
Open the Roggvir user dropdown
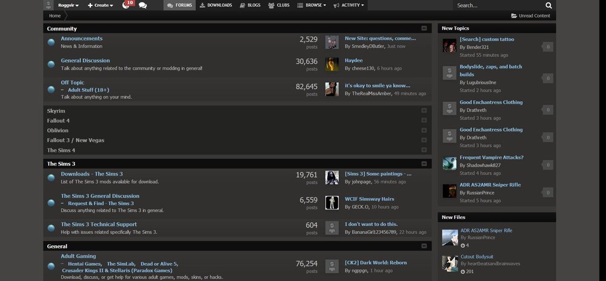point(68,5)
